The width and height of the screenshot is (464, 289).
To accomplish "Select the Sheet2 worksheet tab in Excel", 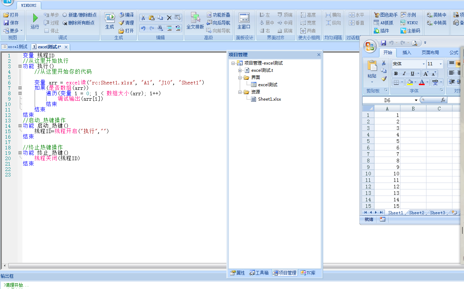I will [416, 213].
